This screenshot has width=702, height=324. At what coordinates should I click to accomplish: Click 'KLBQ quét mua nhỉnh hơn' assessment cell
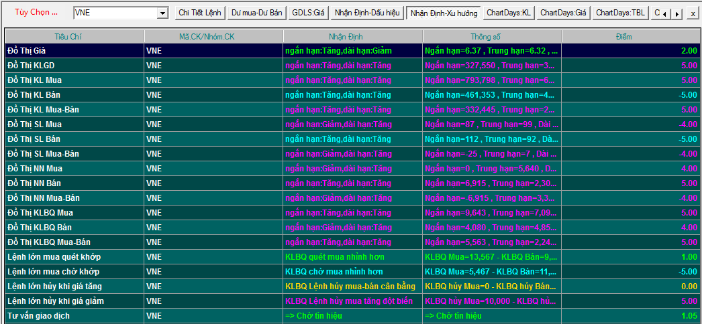click(353, 257)
